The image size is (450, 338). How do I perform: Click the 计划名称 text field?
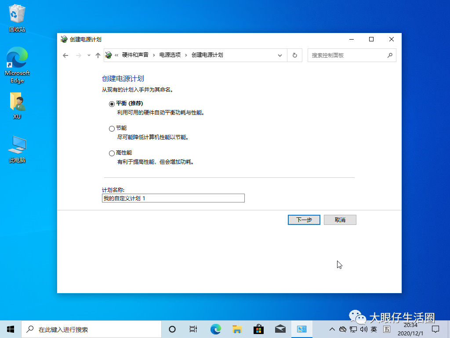point(173,198)
